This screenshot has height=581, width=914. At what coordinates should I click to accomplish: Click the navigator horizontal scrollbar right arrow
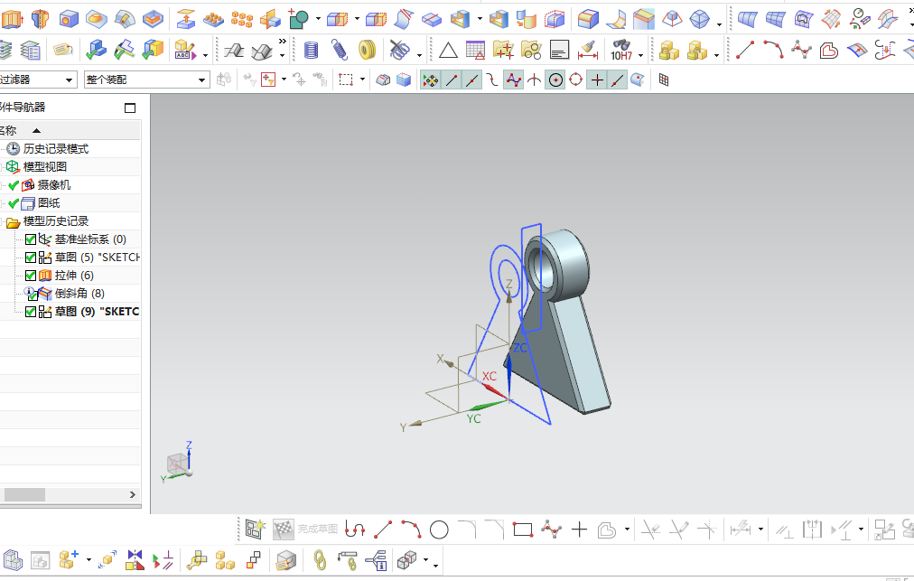point(133,494)
